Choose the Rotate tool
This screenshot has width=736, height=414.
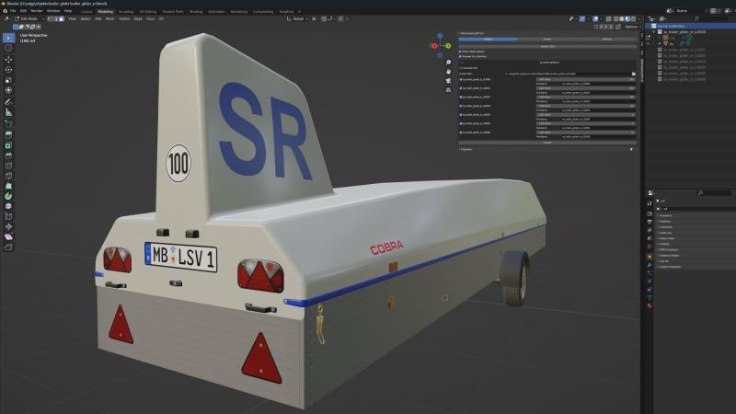tap(8, 70)
